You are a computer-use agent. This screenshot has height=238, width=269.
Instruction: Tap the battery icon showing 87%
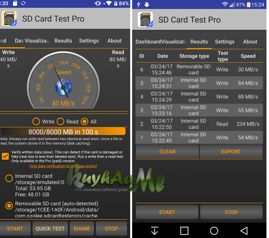(248, 4)
